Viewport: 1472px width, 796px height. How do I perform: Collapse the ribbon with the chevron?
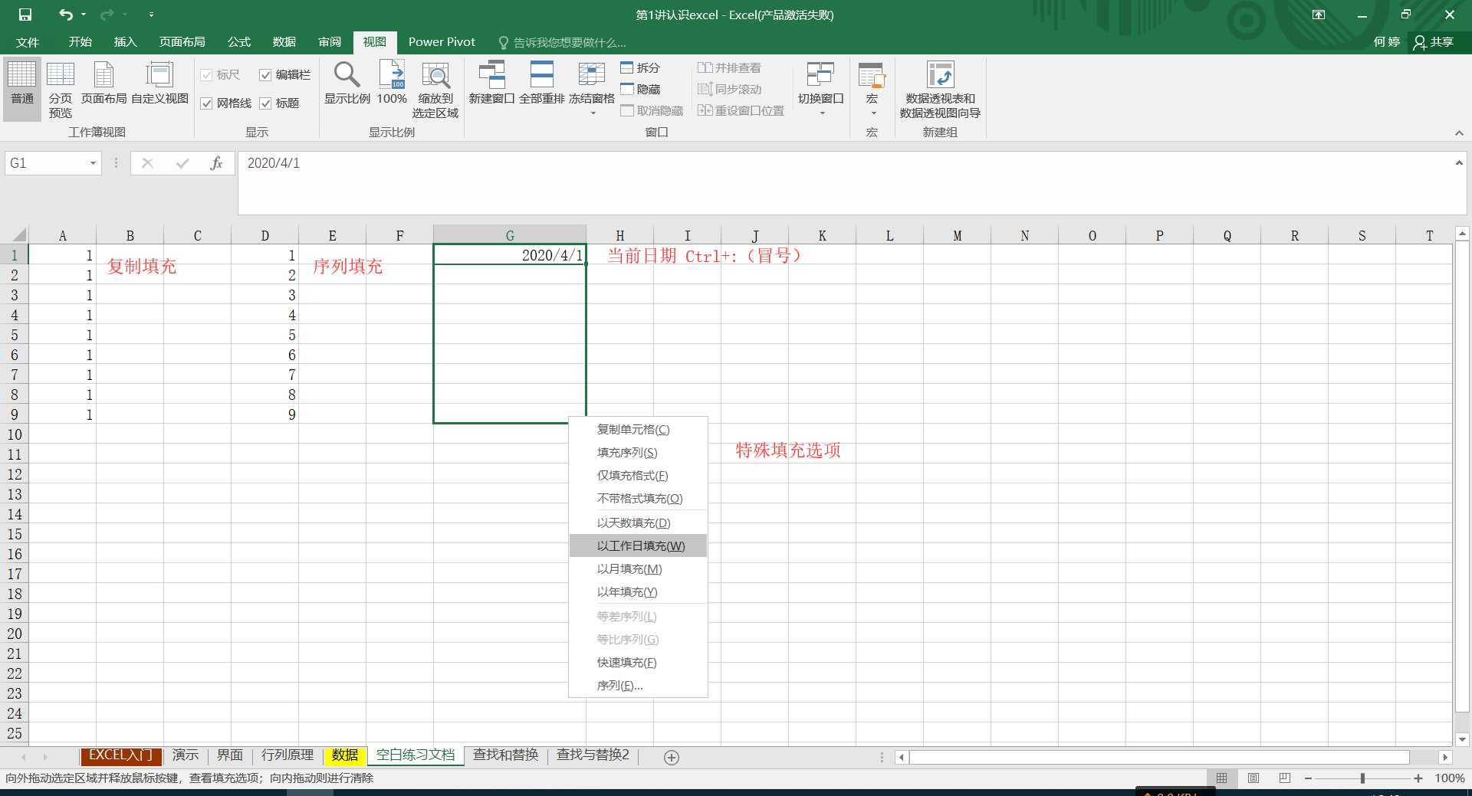pyautogui.click(x=1459, y=133)
